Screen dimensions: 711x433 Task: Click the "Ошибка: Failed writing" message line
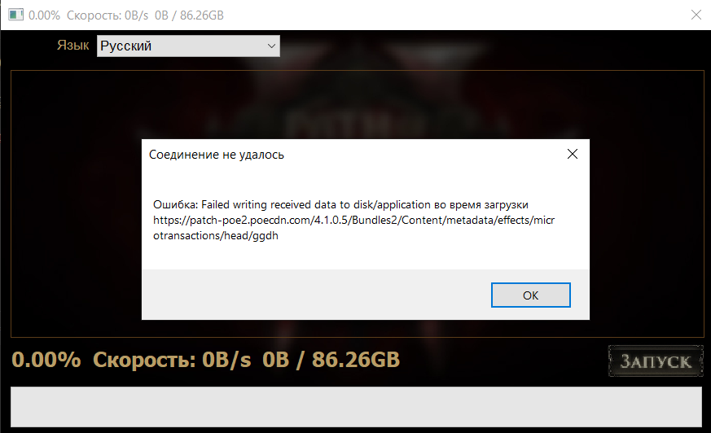pyautogui.click(x=340, y=205)
